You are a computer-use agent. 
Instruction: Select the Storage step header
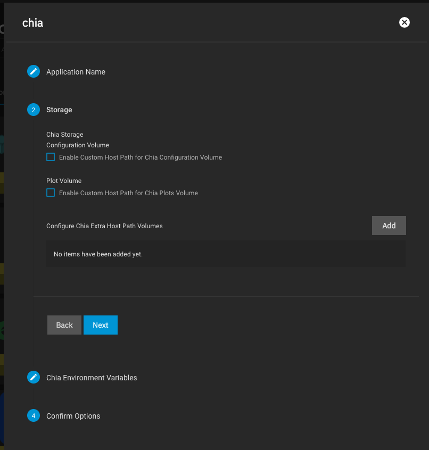pos(59,110)
